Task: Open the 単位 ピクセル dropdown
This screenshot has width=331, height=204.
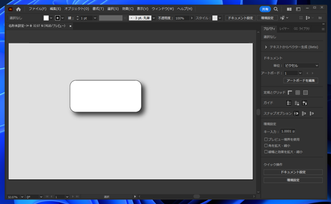Action: coord(301,65)
